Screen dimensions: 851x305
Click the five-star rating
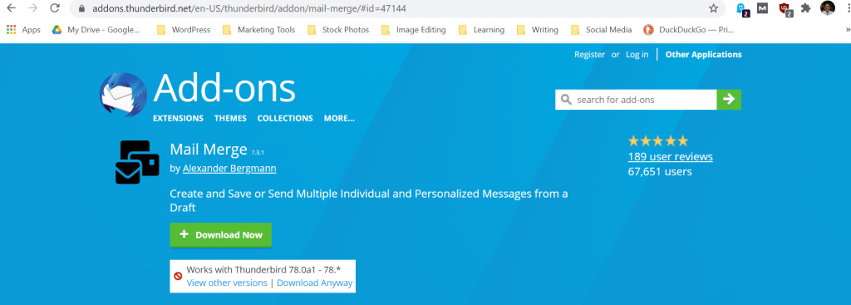pyautogui.click(x=658, y=141)
